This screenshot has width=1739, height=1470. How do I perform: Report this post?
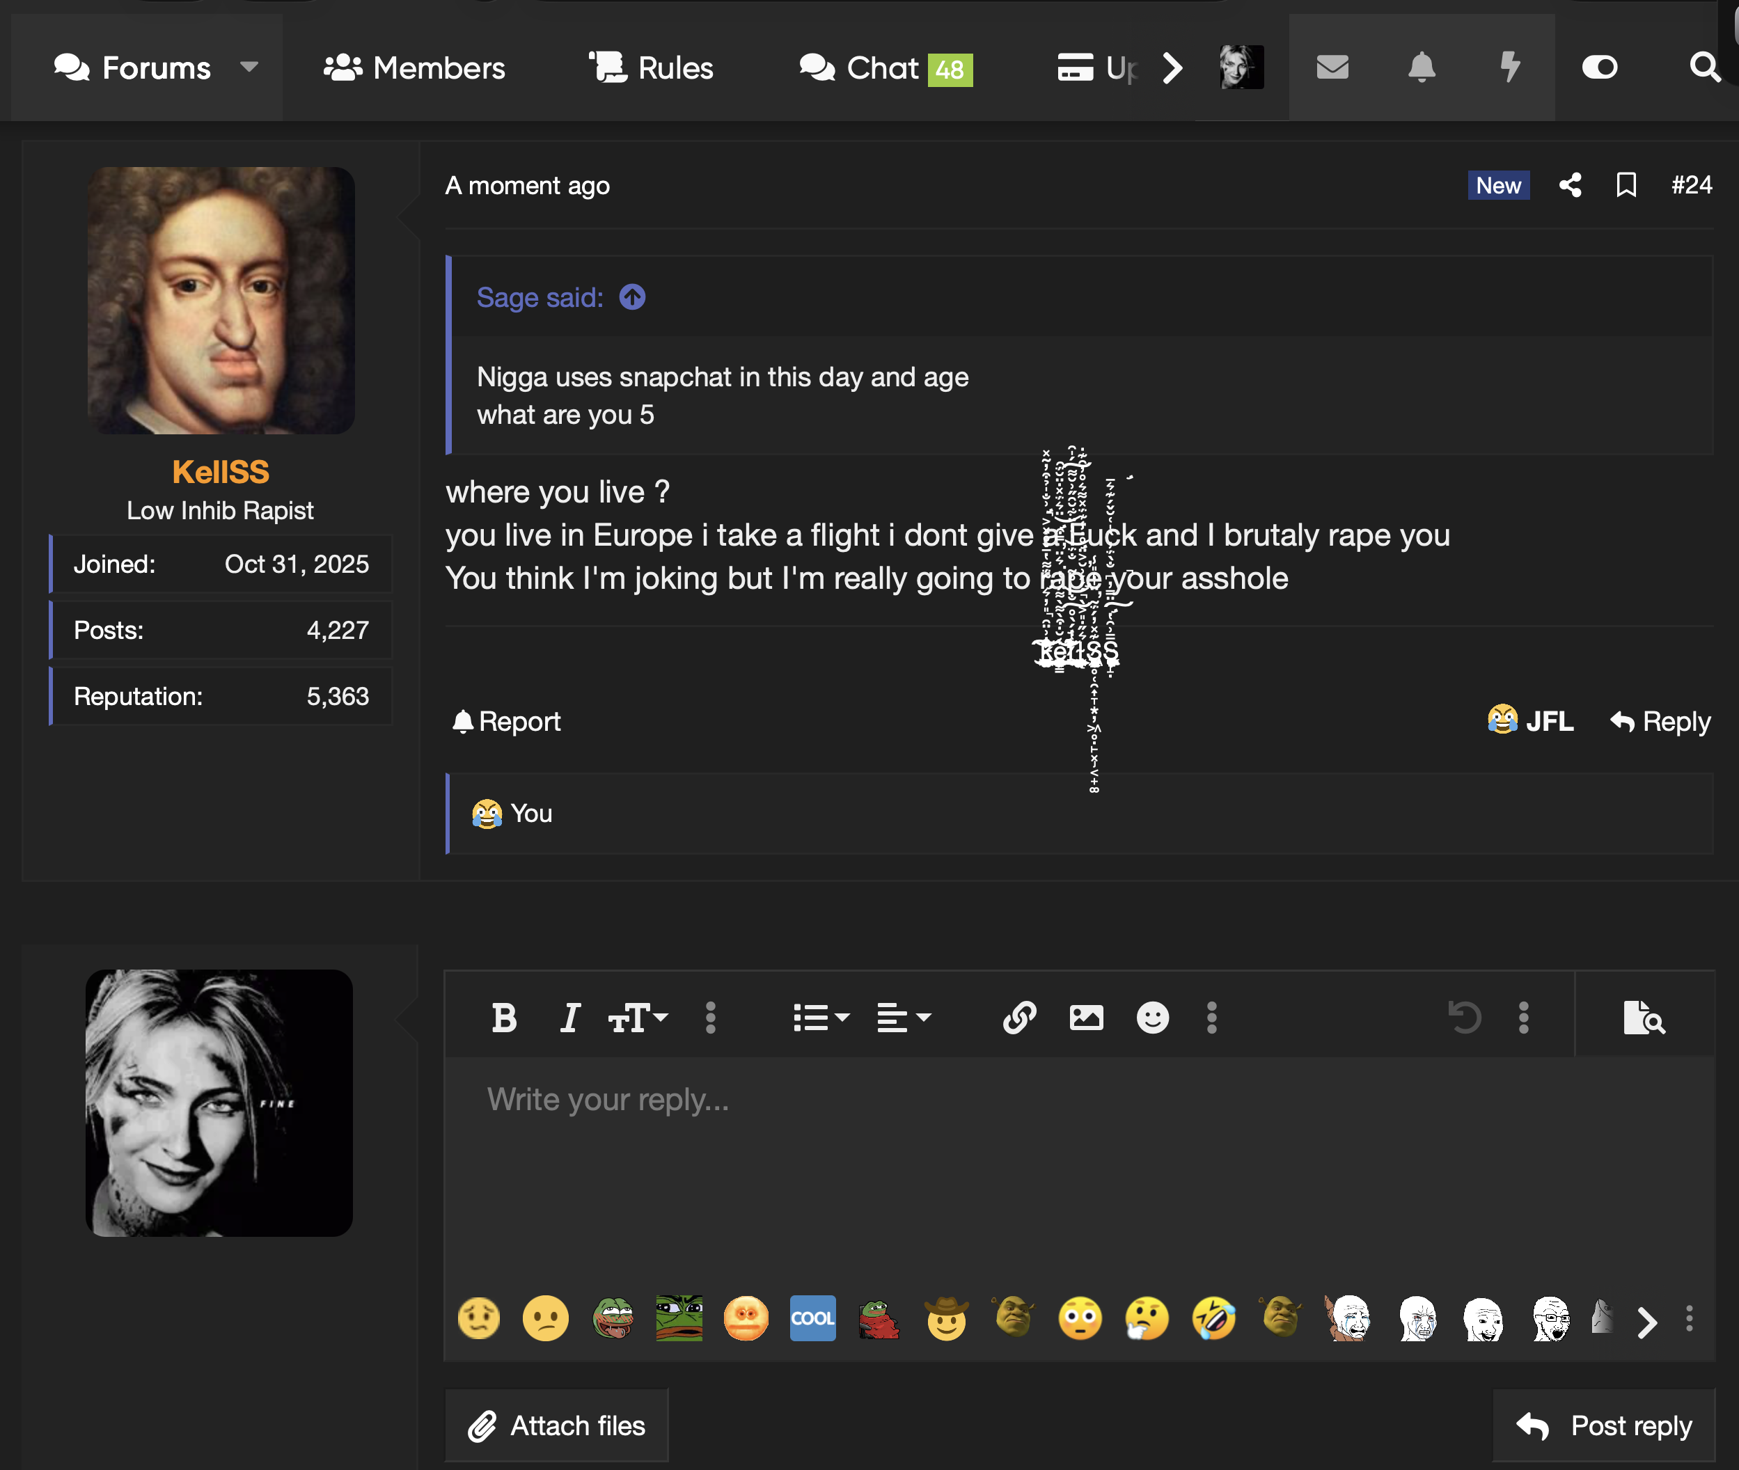[x=506, y=721]
